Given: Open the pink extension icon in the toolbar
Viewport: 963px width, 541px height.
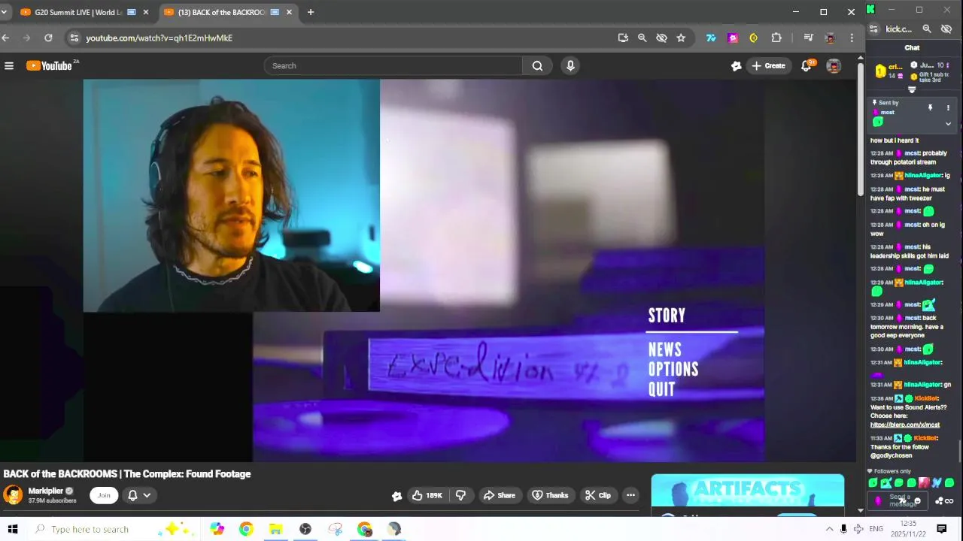Looking at the screenshot, I should pyautogui.click(x=733, y=38).
